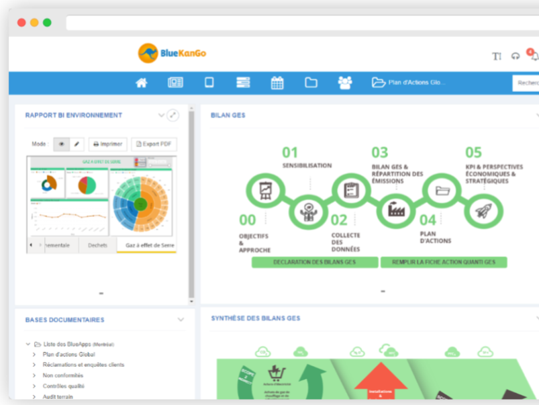Open the calendar icon in navigation bar
Viewport: 539px width, 405px height.
click(277, 83)
